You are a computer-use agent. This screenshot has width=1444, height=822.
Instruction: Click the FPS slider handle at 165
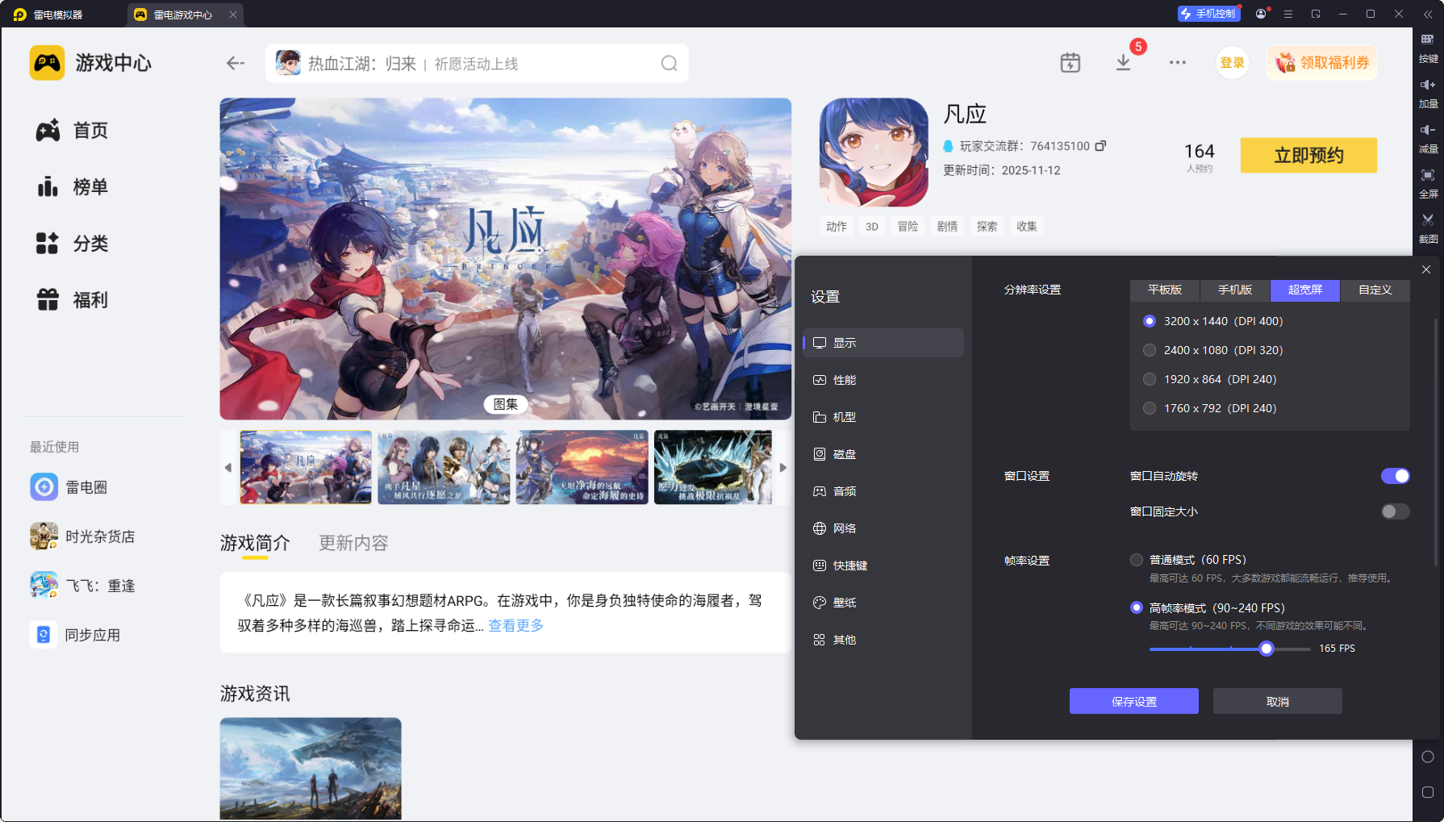coord(1267,649)
